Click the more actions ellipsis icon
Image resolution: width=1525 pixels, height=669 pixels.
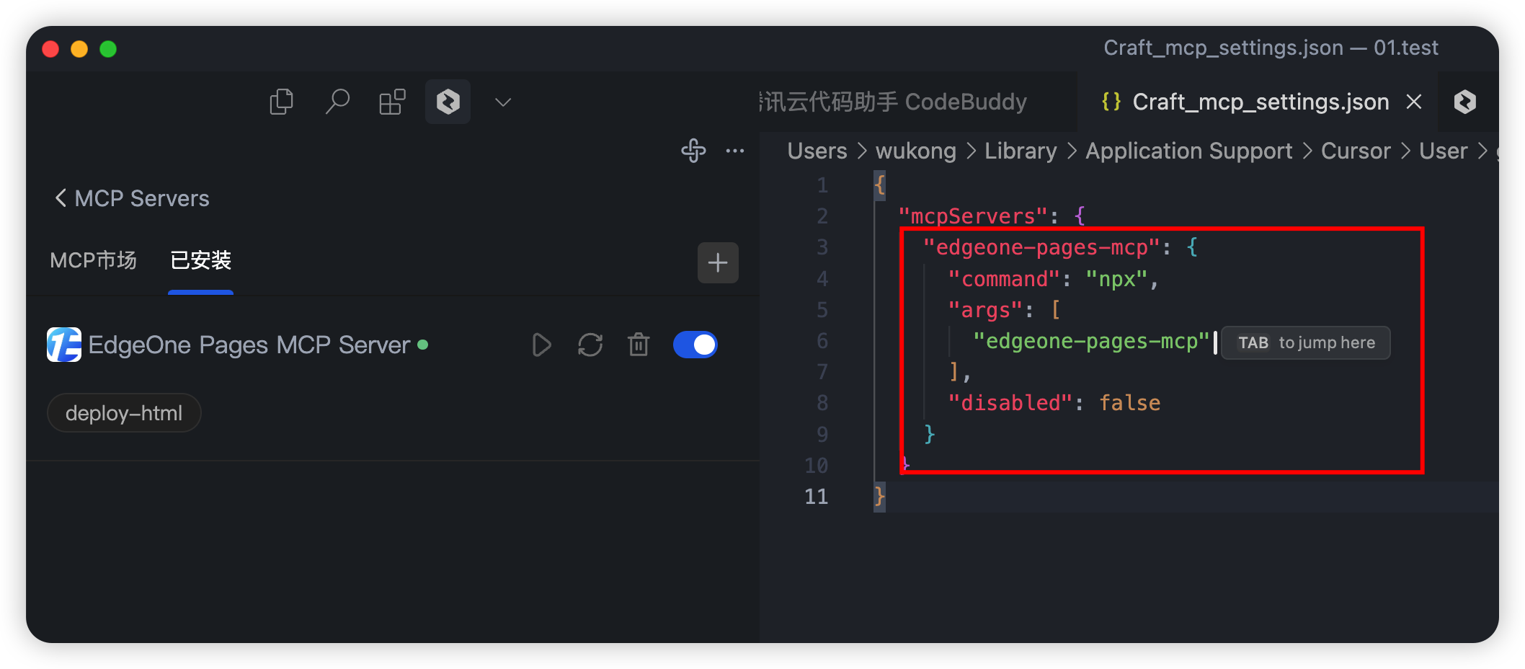pos(735,151)
